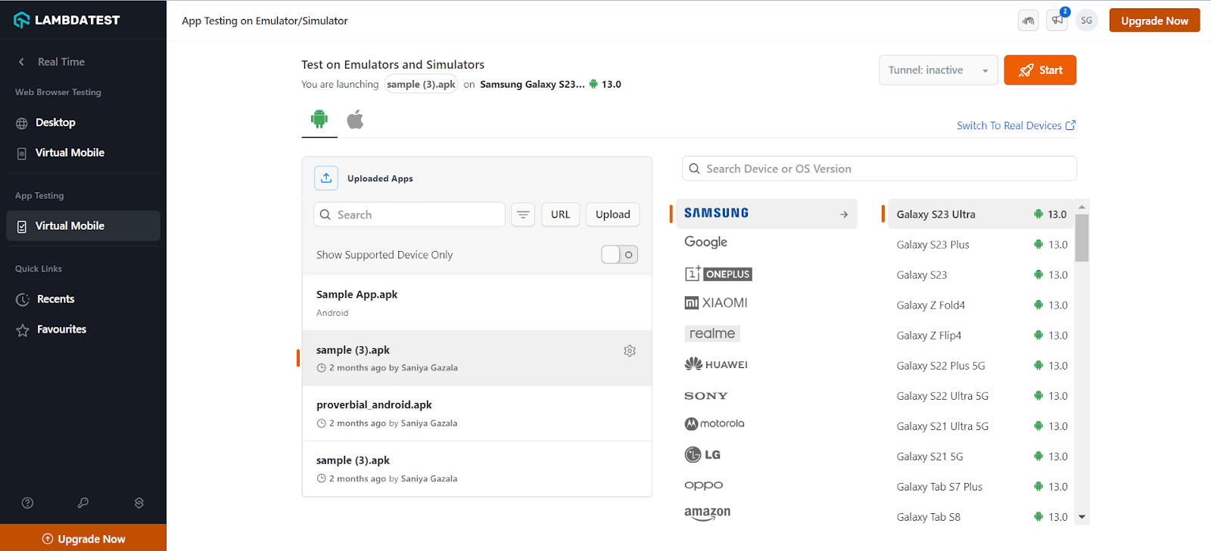Toggle Show Supported Device Only switch
1211x551 pixels.
pos(619,255)
